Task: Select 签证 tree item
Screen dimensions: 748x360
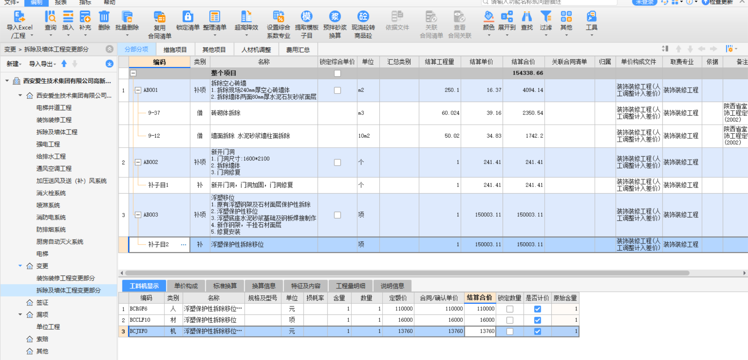Action: coord(42,302)
